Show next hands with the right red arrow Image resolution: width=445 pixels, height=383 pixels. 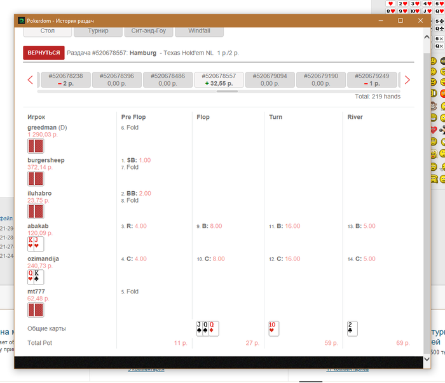[x=407, y=80]
